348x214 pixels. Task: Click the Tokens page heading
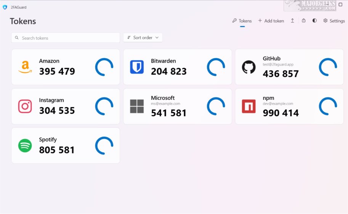click(x=23, y=21)
